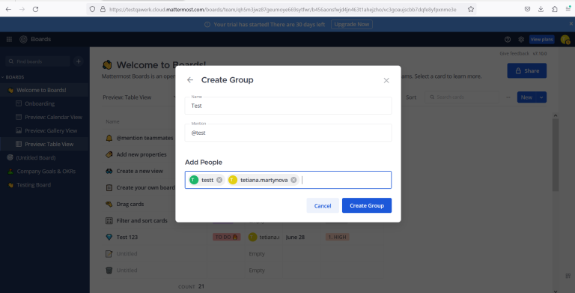Open the New card dropdown arrow
575x293 pixels.
(x=541, y=97)
